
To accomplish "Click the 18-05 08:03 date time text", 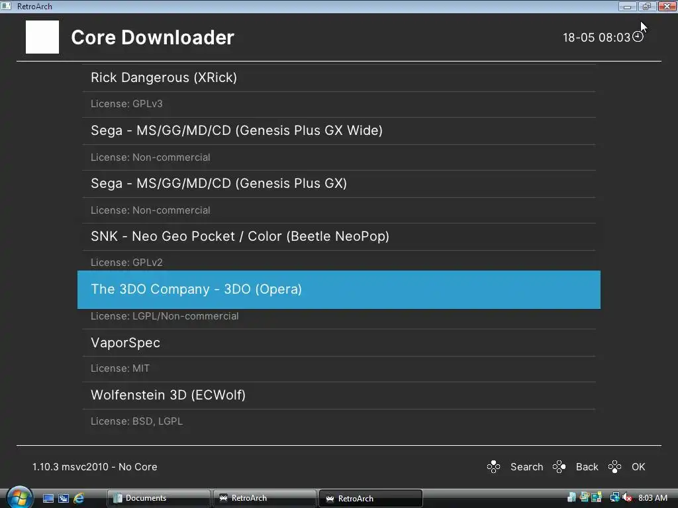I will (597, 38).
